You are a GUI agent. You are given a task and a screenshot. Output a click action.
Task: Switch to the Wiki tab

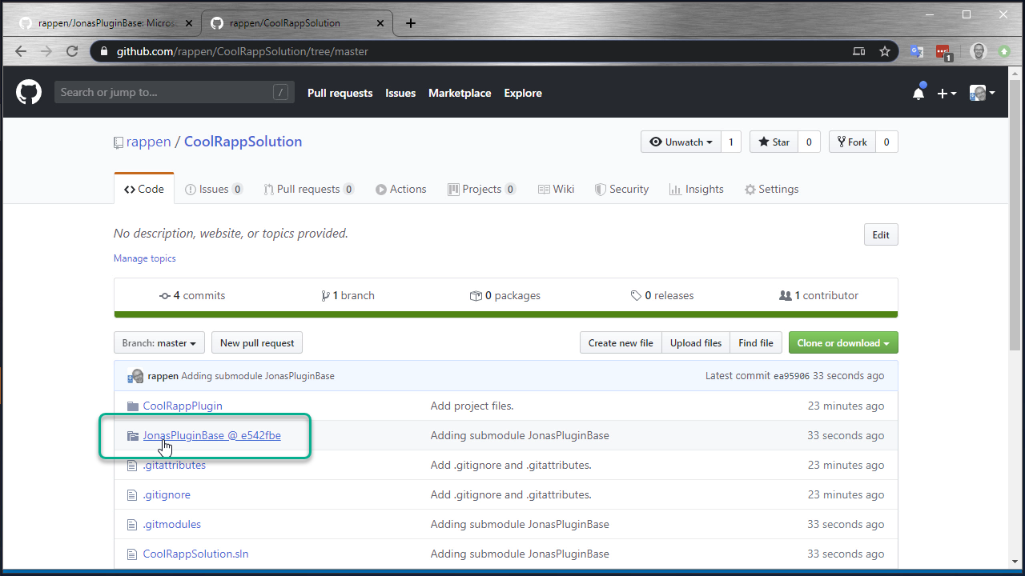pyautogui.click(x=557, y=190)
